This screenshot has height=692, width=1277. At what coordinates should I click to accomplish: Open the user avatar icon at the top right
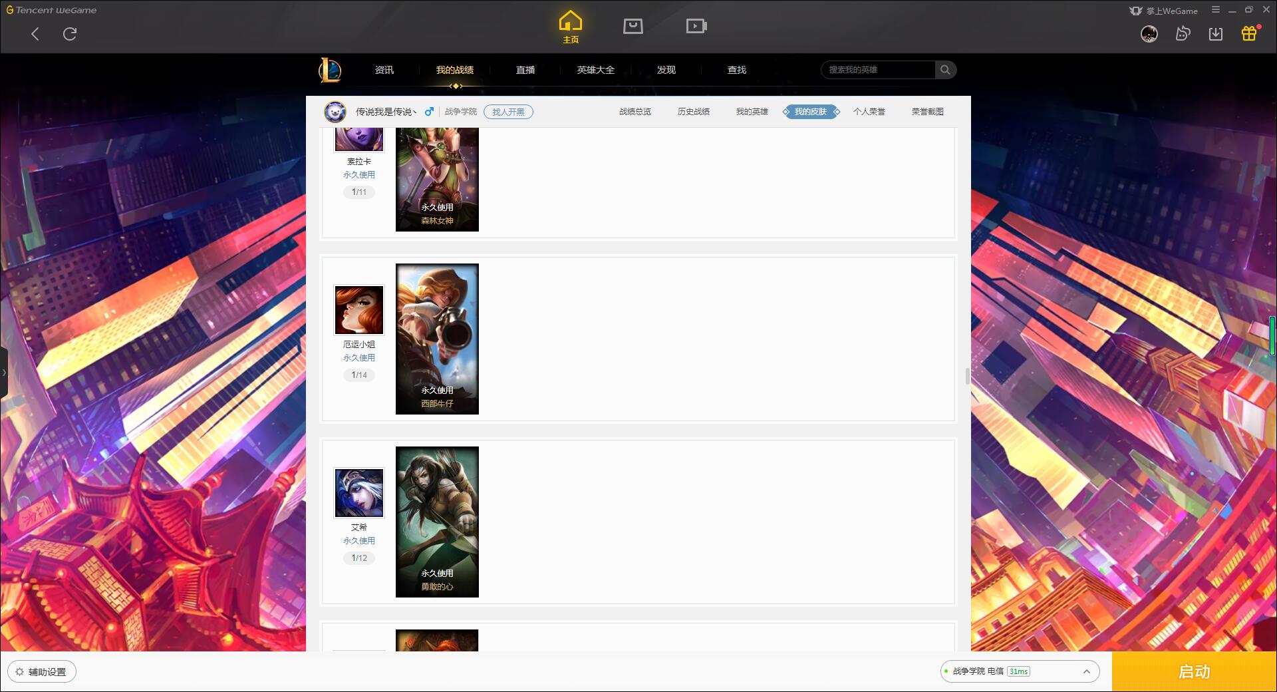coord(1149,34)
